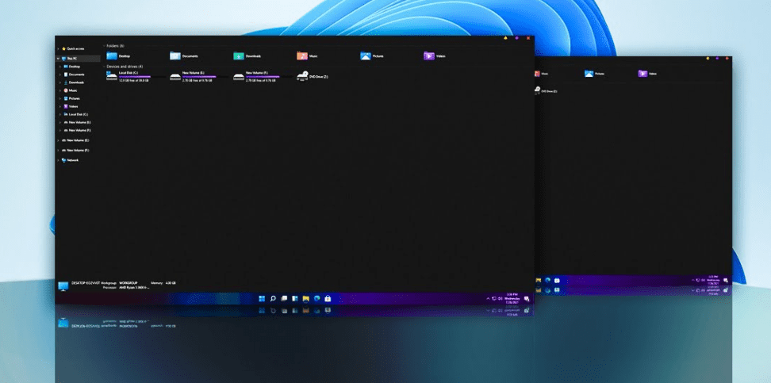Image resolution: width=771 pixels, height=383 pixels.
Task: Open the Pictures folder in front window
Action: click(x=372, y=56)
